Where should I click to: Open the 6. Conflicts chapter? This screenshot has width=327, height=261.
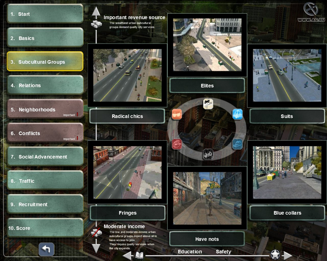(x=45, y=133)
